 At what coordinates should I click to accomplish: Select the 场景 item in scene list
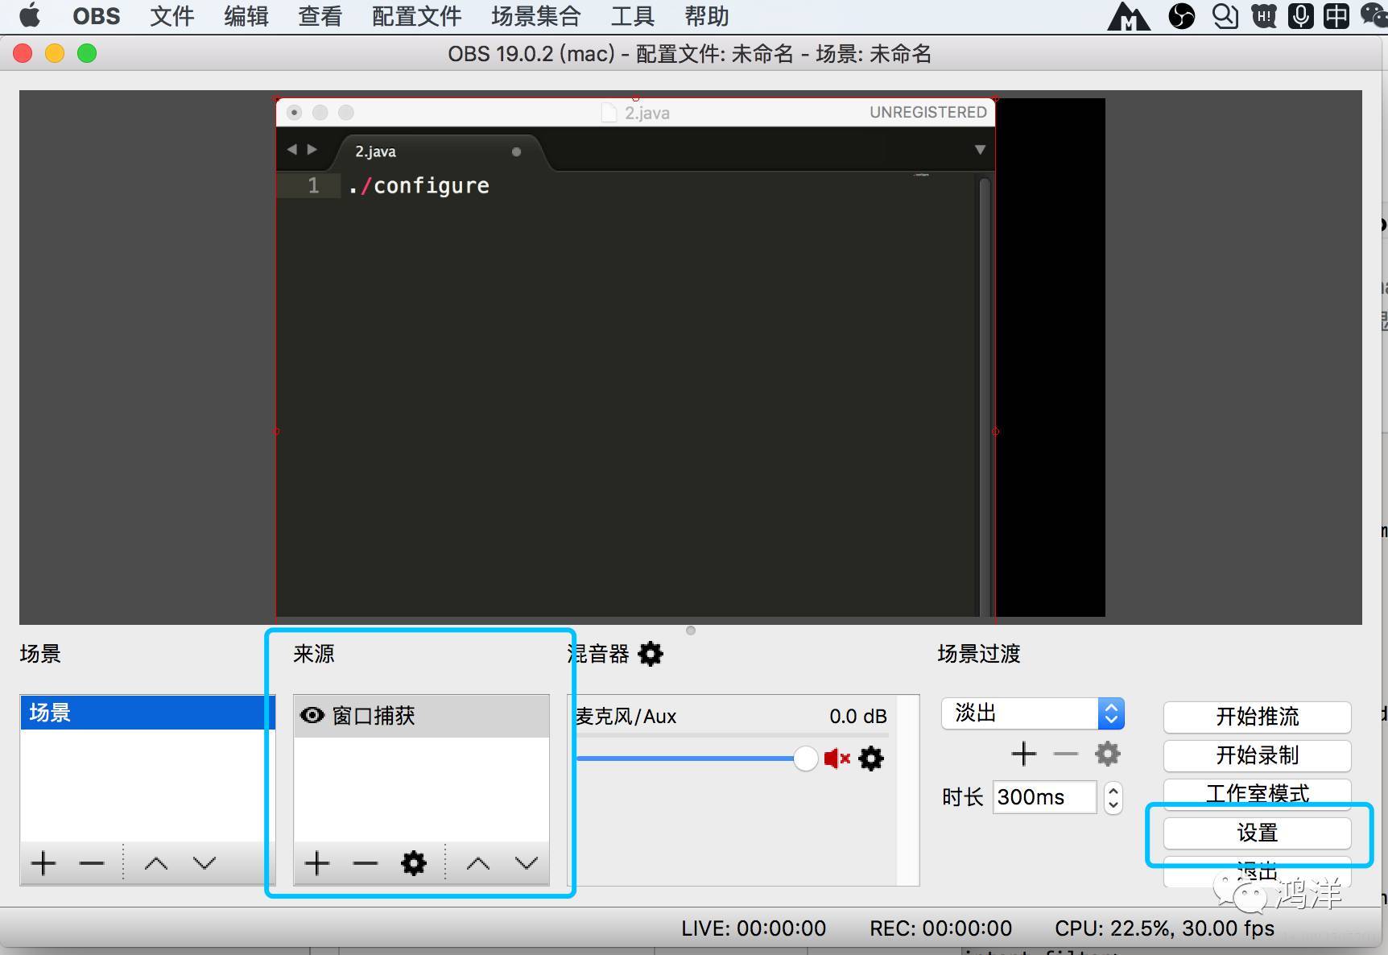click(x=147, y=713)
